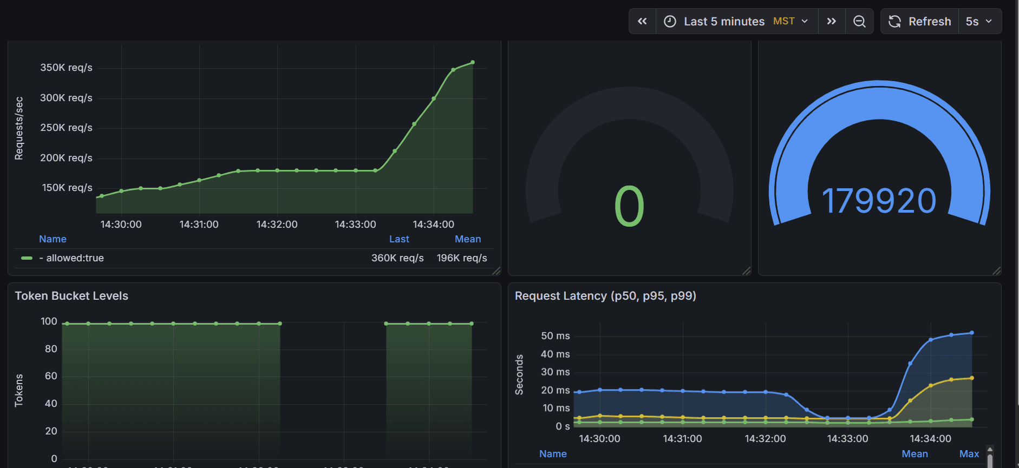
Task: Open the Last 5 minutes time picker
Action: pyautogui.click(x=737, y=21)
